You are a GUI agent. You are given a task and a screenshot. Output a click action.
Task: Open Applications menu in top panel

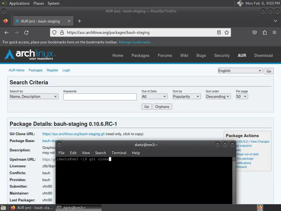tap(19, 3)
